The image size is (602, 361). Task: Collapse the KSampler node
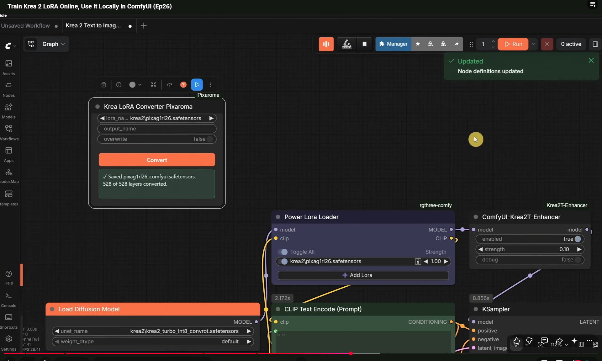click(476, 309)
